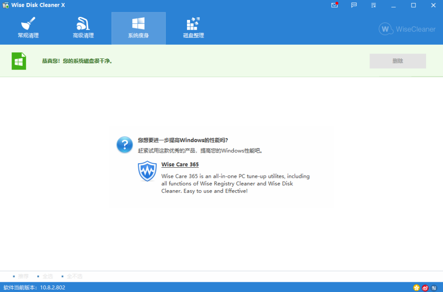Click the version text 10.8.2.802

click(x=53, y=288)
